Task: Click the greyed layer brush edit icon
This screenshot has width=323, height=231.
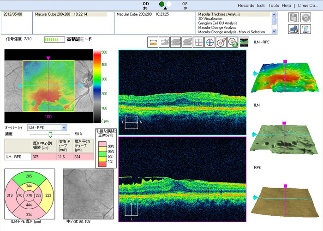Action: pyautogui.click(x=187, y=42)
